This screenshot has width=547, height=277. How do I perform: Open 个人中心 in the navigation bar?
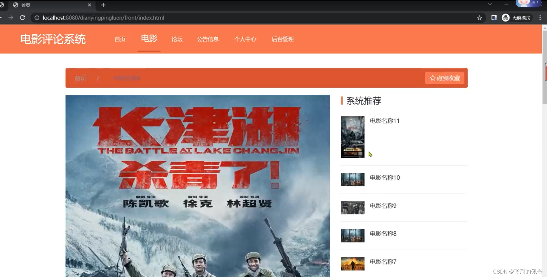(245, 39)
